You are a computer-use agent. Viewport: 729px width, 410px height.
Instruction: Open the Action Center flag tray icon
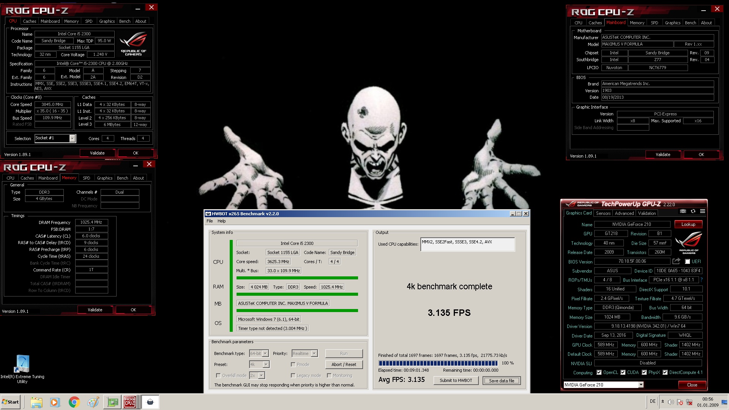[680, 402]
